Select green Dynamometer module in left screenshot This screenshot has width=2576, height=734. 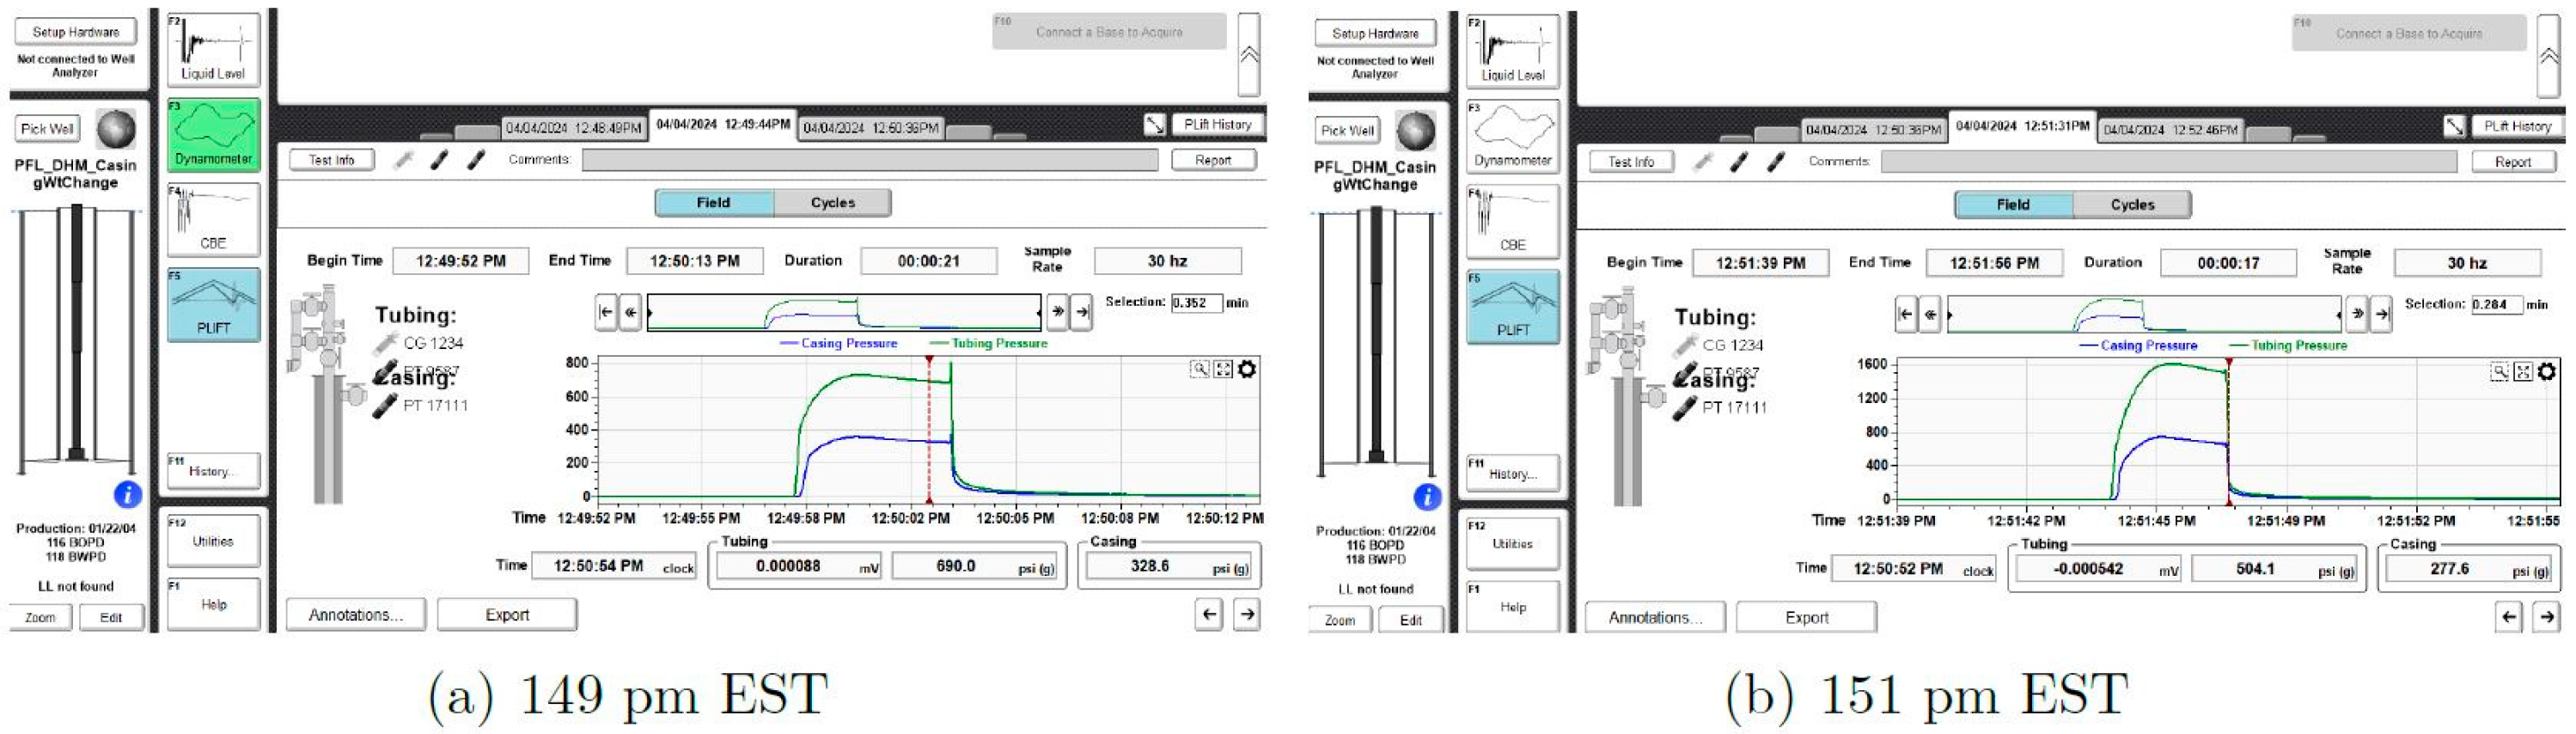(x=213, y=134)
